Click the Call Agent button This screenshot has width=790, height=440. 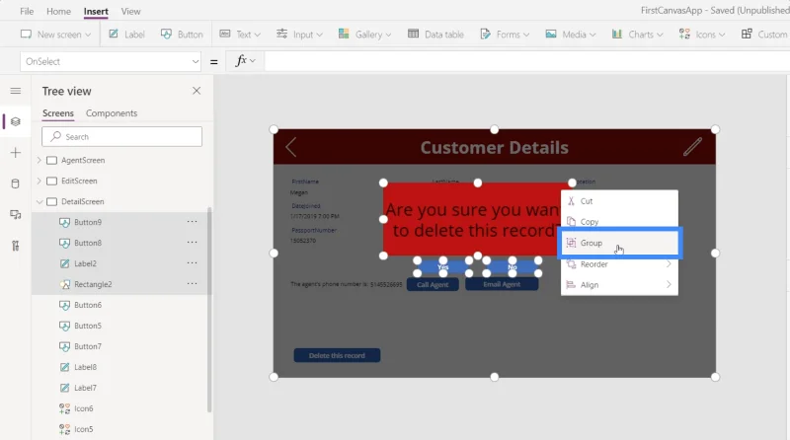[433, 284]
